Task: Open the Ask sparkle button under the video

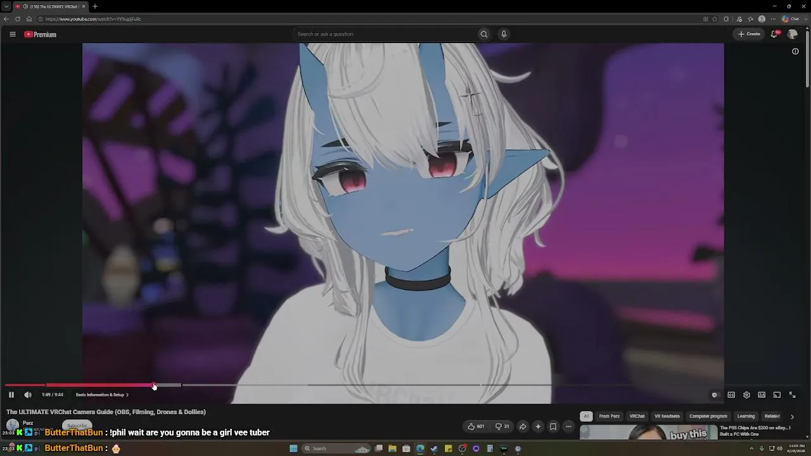Action: [538, 426]
